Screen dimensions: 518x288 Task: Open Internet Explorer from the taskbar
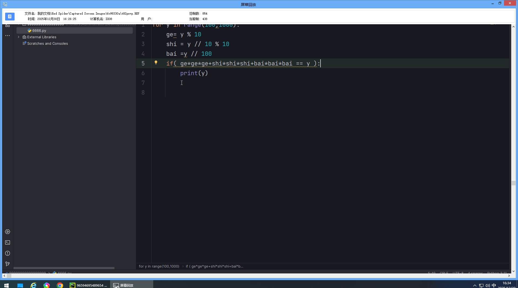[x=33, y=285]
